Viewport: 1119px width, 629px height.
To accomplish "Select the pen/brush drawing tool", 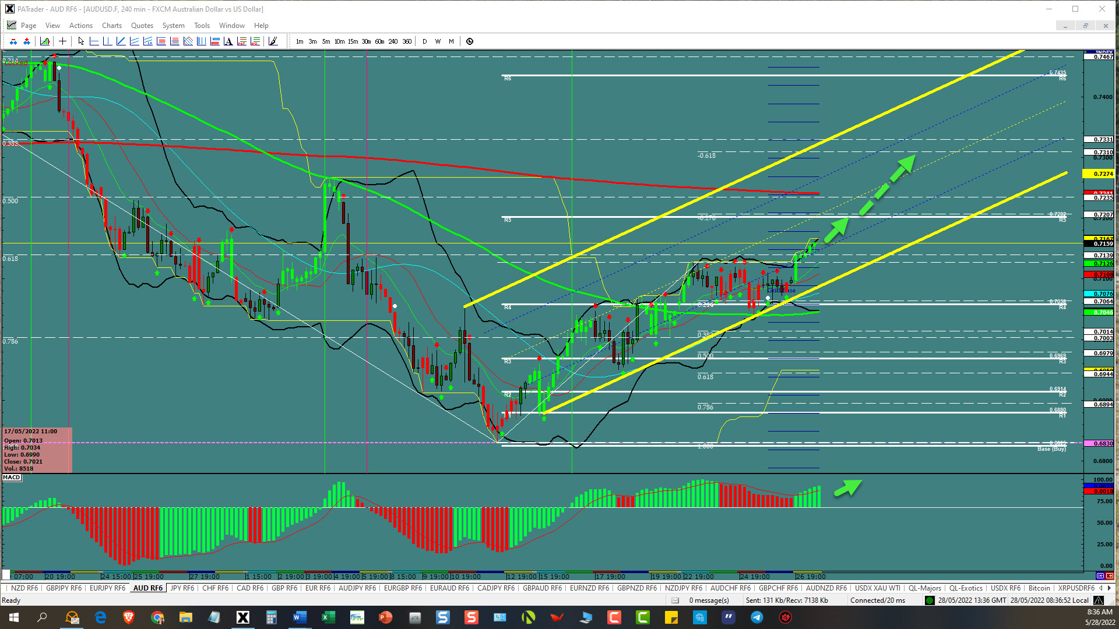I will click(x=273, y=41).
